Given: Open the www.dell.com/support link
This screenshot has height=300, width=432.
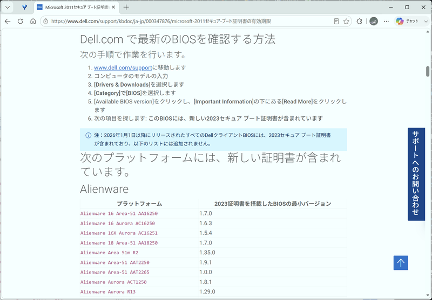Looking at the screenshot, I should [123, 67].
